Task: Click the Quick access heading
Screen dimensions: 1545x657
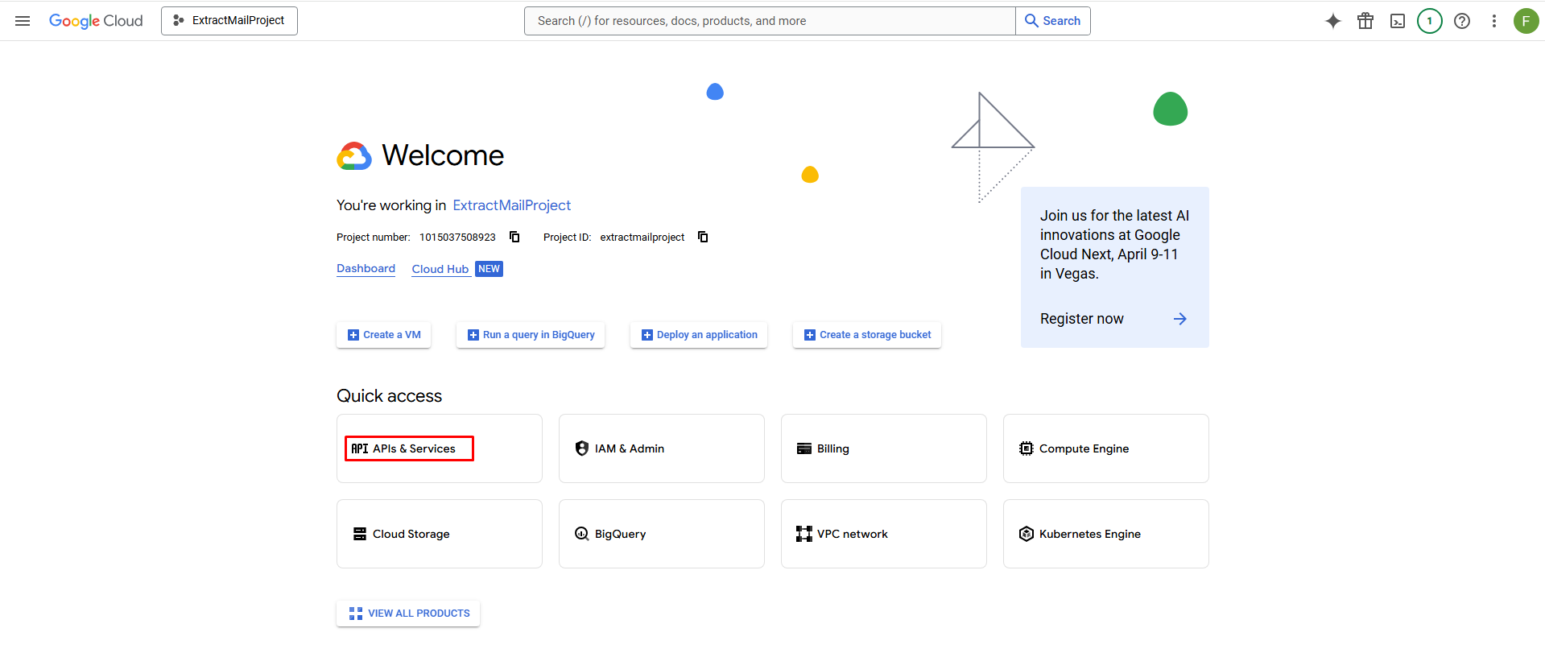Action: point(390,396)
